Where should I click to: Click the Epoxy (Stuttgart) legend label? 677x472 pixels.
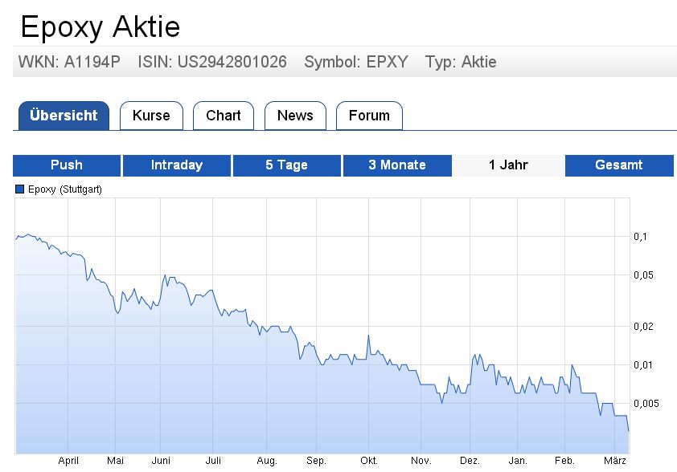tap(64, 189)
